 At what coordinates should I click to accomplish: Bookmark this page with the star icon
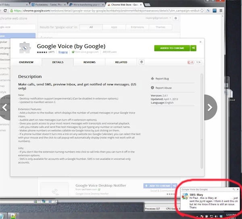click(202, 10)
